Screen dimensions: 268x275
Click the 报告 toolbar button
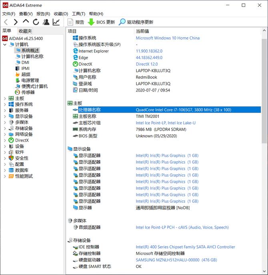pos(76,22)
